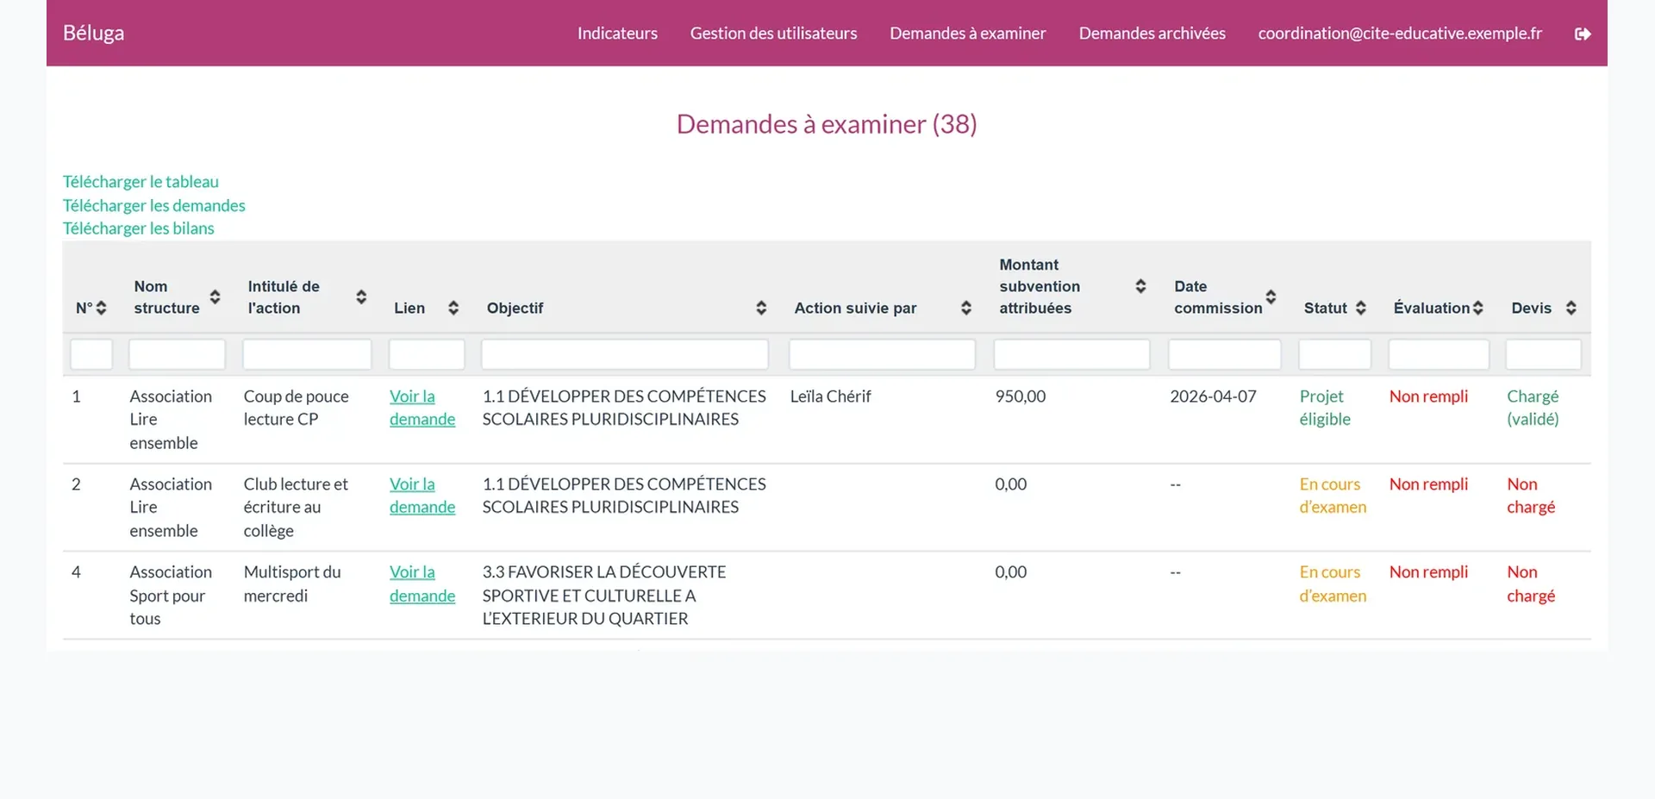Focus the Nom structure filter field
1655x799 pixels.
[177, 354]
